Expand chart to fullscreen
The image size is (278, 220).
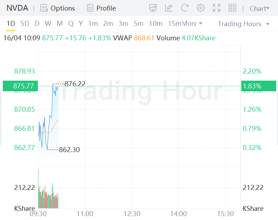[217, 8]
